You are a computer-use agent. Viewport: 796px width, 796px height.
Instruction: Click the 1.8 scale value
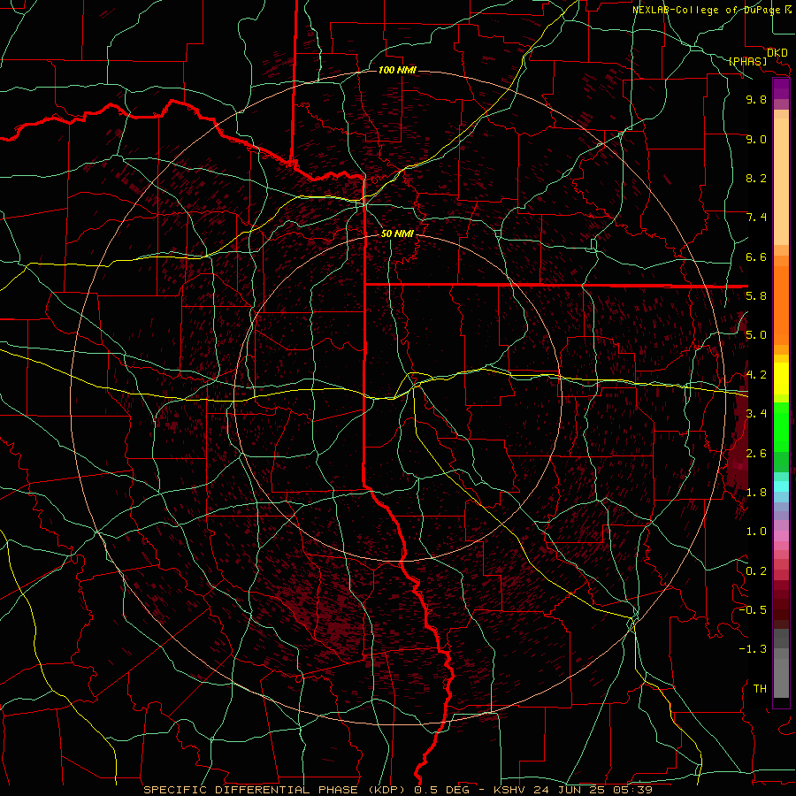click(756, 493)
